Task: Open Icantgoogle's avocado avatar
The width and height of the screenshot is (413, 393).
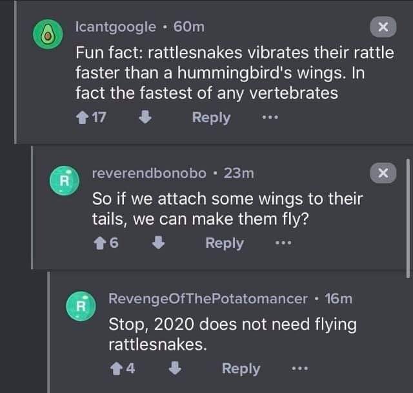Action: pyautogui.click(x=46, y=36)
